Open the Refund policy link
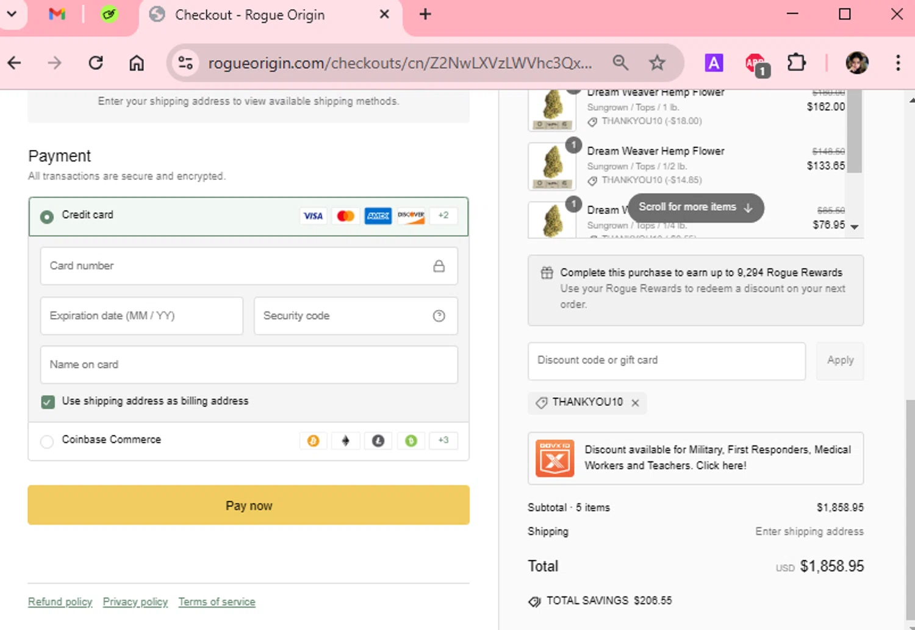915x630 pixels. click(x=60, y=602)
